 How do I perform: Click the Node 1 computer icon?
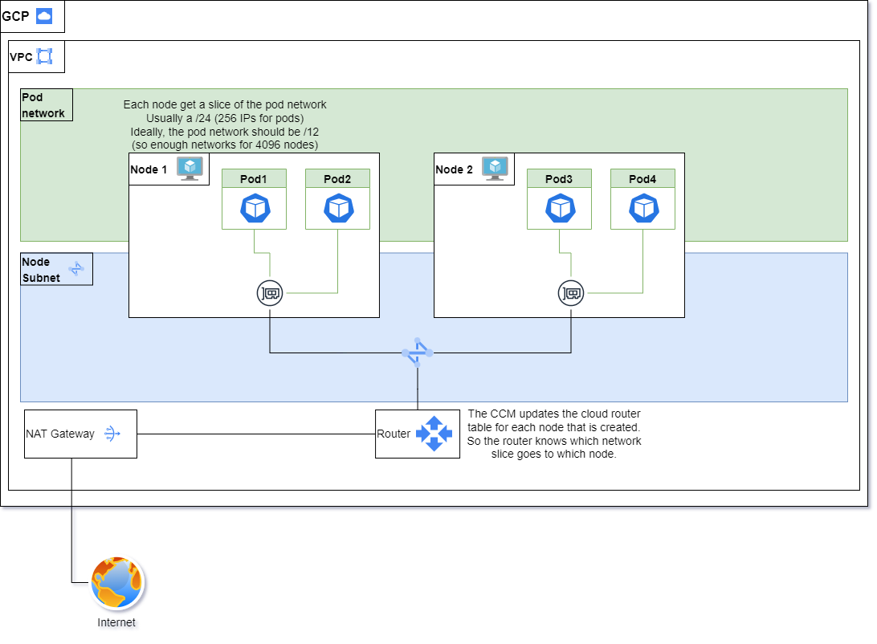point(190,168)
